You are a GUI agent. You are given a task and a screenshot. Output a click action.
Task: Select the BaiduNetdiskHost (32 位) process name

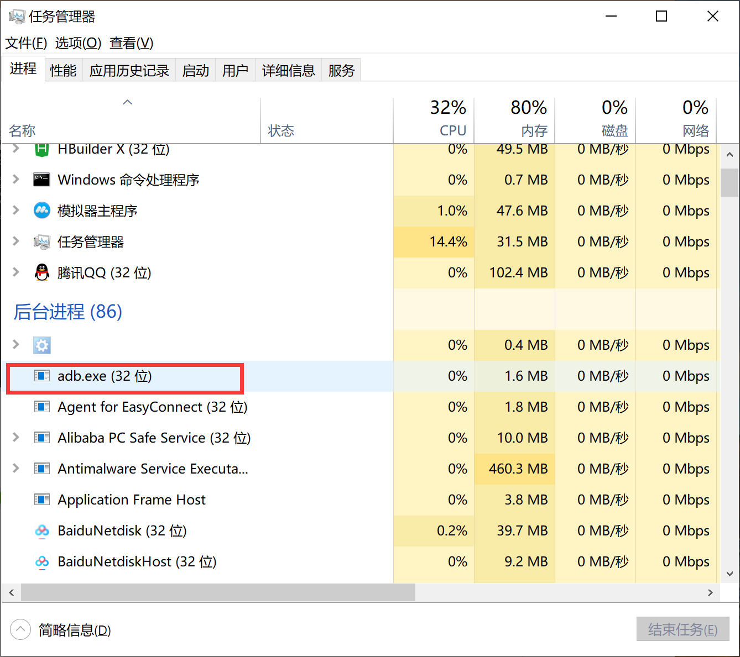point(137,562)
